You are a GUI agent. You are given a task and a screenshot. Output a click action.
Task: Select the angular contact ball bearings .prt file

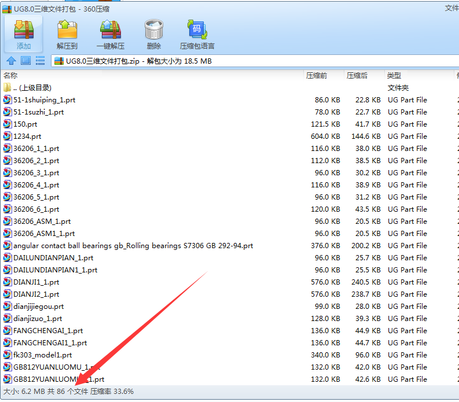point(133,245)
